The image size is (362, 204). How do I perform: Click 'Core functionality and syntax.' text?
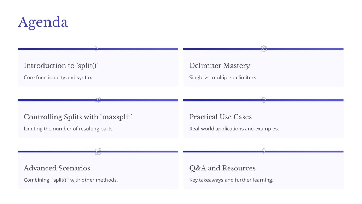click(58, 78)
